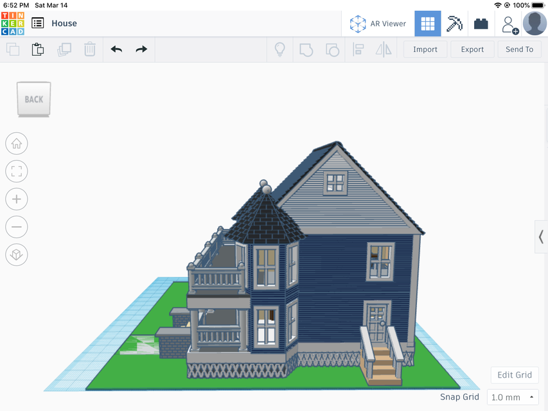
Task: Switch to Brick view mode
Action: pos(481,24)
